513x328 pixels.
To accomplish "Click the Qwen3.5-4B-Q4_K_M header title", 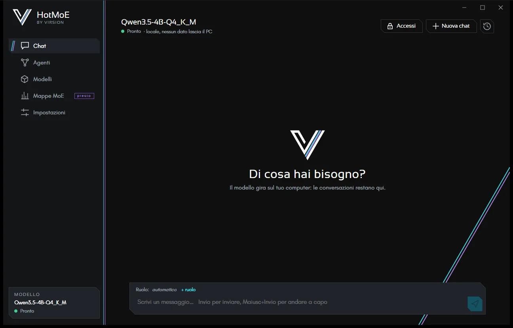I will coord(159,22).
